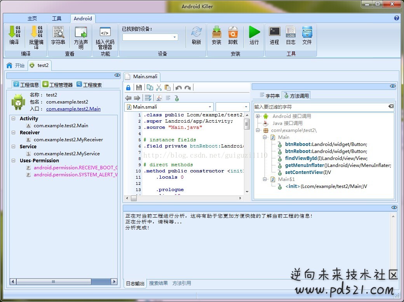Viewport: 404px width, 302px height.
Task: Open the 日志 log viewer
Action: click(291, 35)
